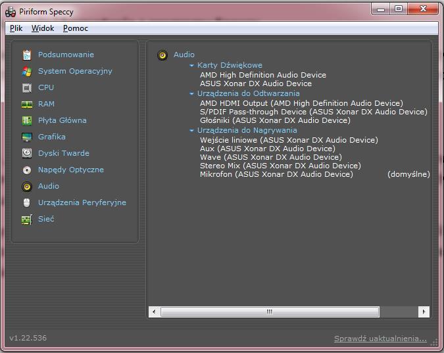Screen dimensions: 444x353
Task: Minimize the Speccy window
Action: 381,9
